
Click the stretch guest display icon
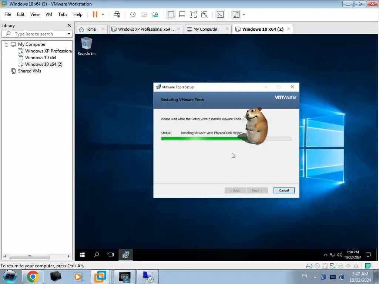(236, 14)
